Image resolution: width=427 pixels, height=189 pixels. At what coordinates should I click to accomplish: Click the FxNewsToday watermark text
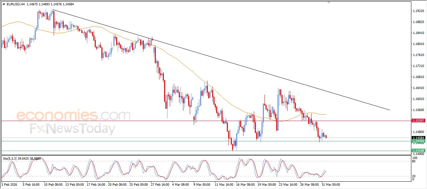[x=72, y=129]
